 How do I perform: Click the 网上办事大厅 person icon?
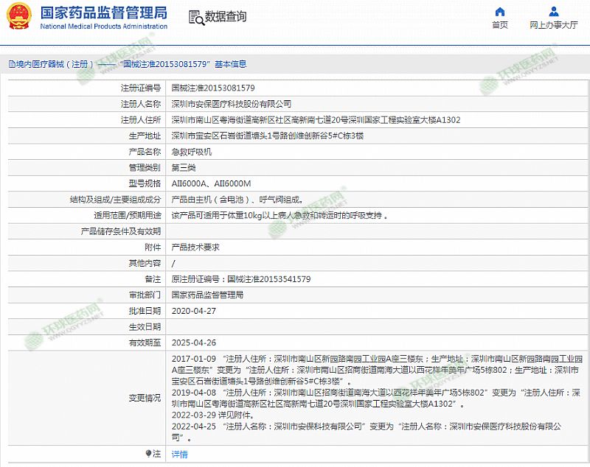[x=554, y=12]
